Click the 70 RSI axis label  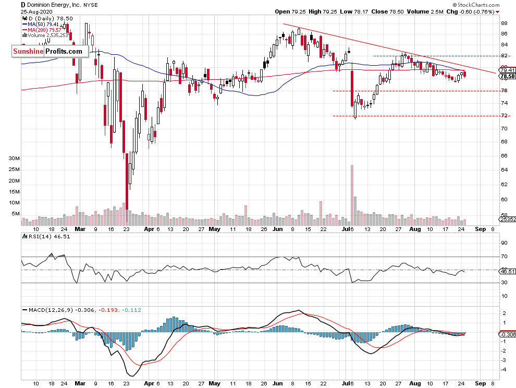504,256
